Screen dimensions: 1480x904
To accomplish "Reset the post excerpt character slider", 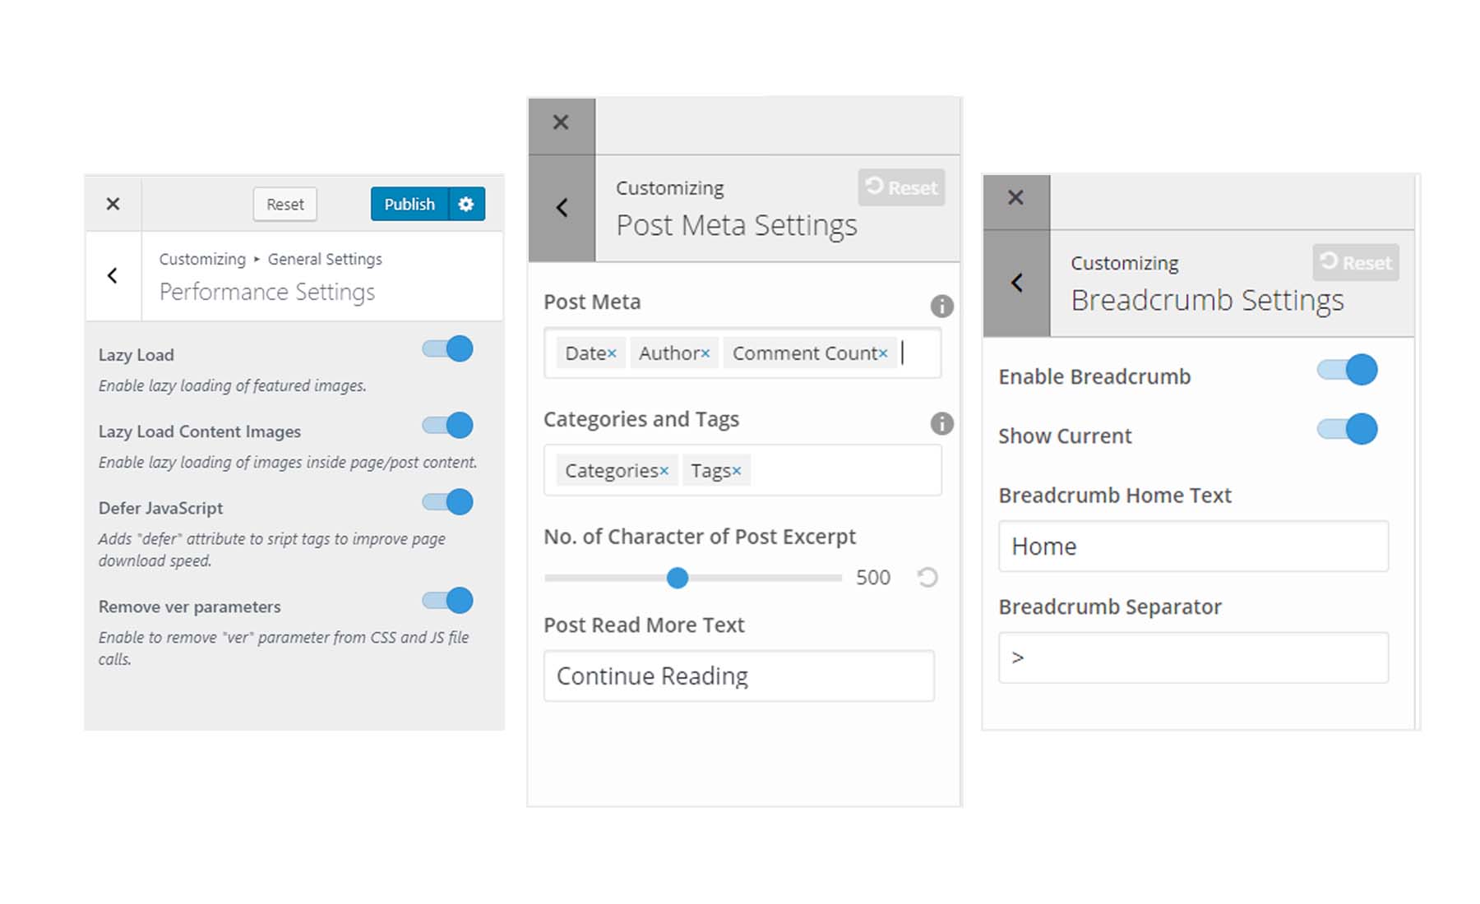I will point(927,577).
